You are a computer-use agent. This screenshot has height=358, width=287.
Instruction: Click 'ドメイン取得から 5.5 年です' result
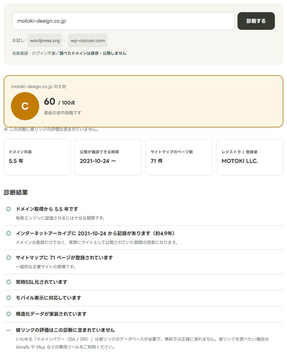pyautogui.click(x=47, y=209)
